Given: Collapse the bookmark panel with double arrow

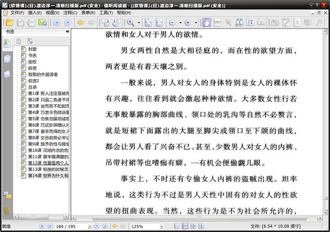Looking at the screenshot, I should (x=67, y=32).
